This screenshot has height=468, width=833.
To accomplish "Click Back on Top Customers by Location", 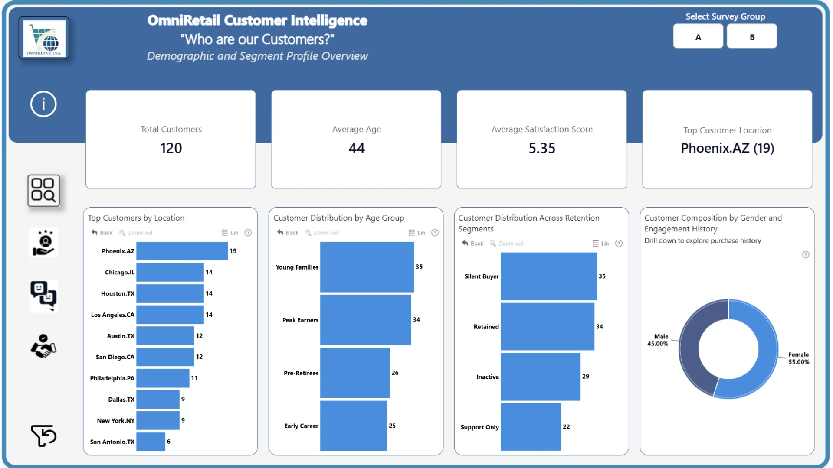I will pyautogui.click(x=102, y=233).
